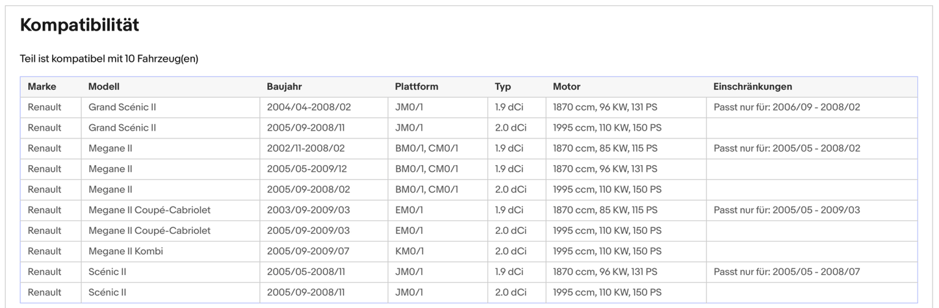This screenshot has height=308, width=939.
Task: Click the build year cell '2005/09-2009/07'
Action: point(309,251)
